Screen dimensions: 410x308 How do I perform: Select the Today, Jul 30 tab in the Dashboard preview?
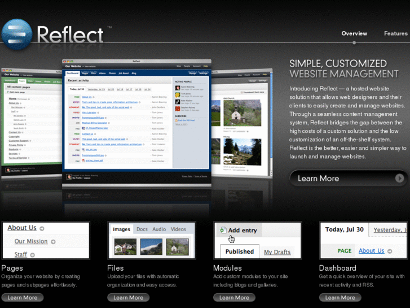pos(345,229)
